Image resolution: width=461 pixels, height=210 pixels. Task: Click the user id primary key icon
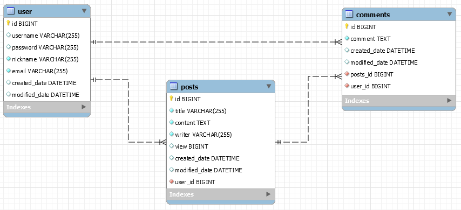(x=8, y=23)
